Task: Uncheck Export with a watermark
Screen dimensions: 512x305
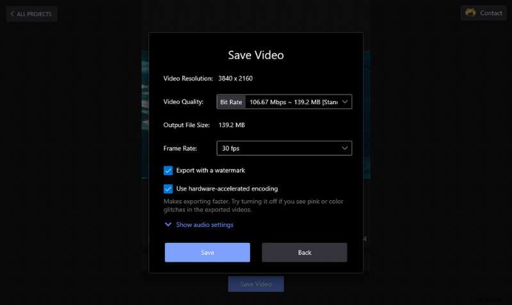Action: point(168,170)
